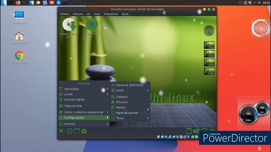The height and width of the screenshot is (152, 271).
Task: Click the VirtualBox optical disc status icon
Action: [x=163, y=137]
